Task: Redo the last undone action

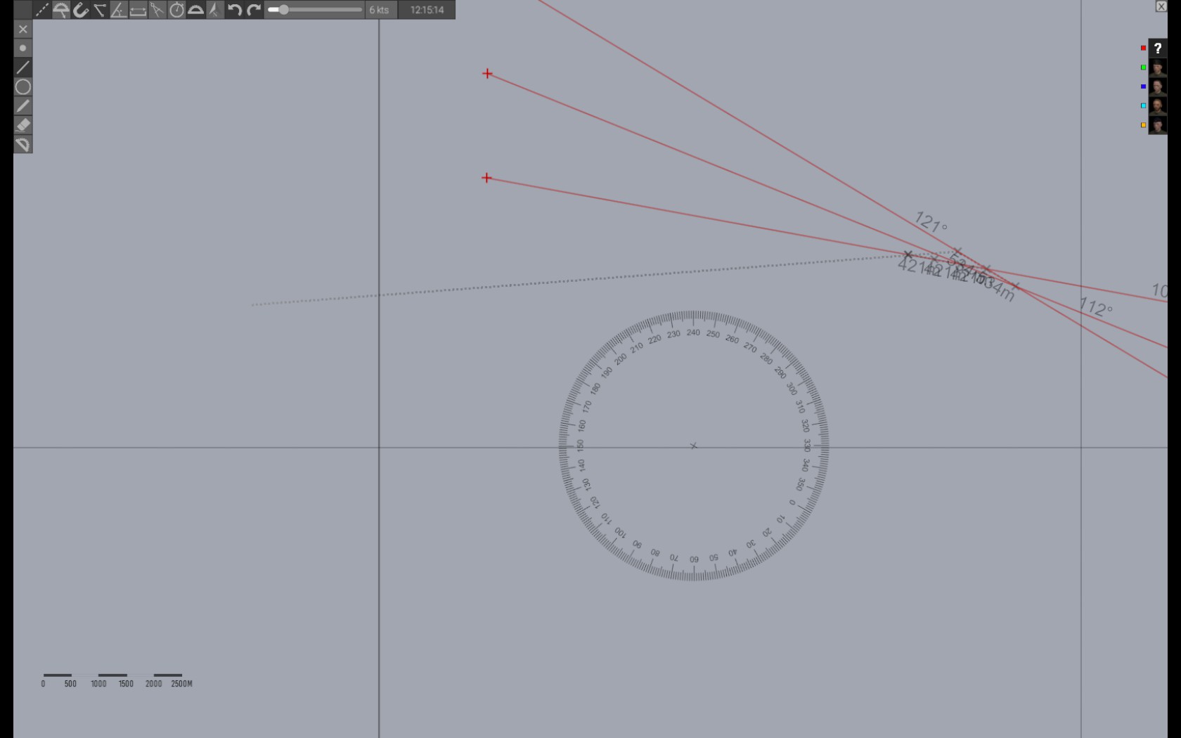Action: (253, 10)
